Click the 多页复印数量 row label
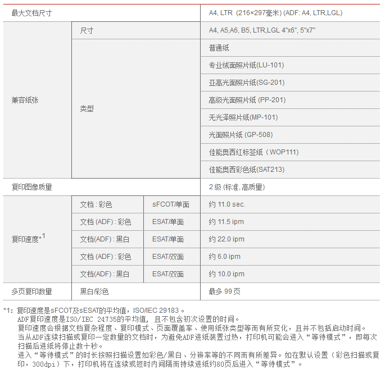Viewport: 385px width, 374px height. 32,291
